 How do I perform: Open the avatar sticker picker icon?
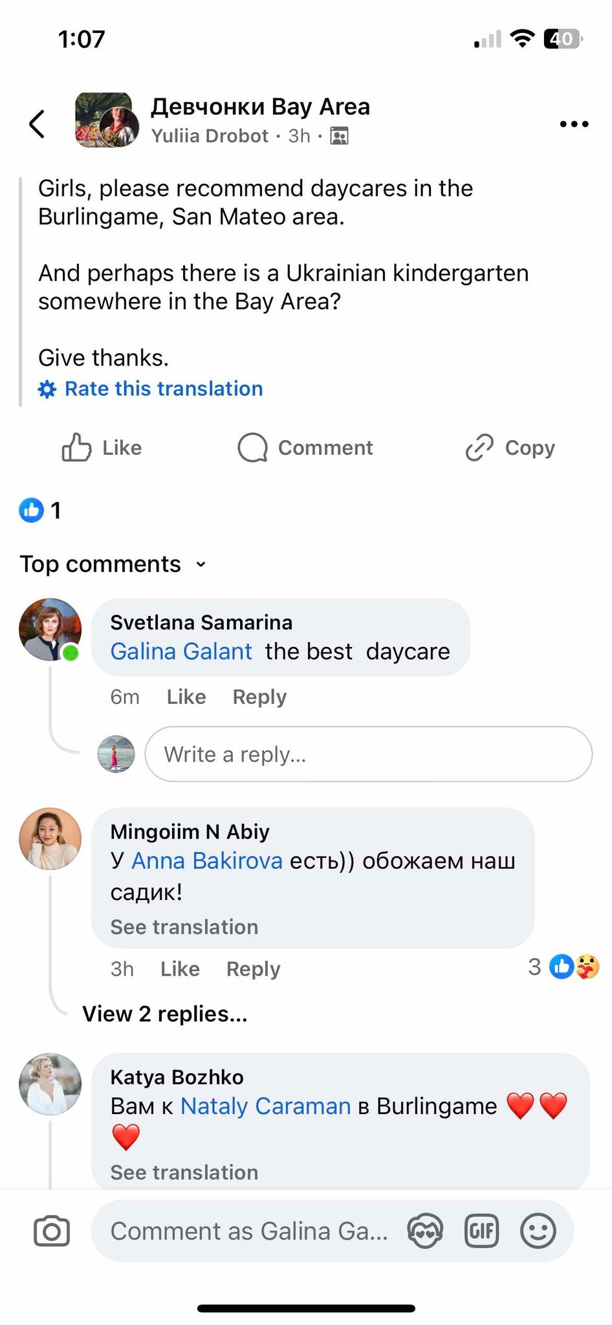(x=425, y=1231)
